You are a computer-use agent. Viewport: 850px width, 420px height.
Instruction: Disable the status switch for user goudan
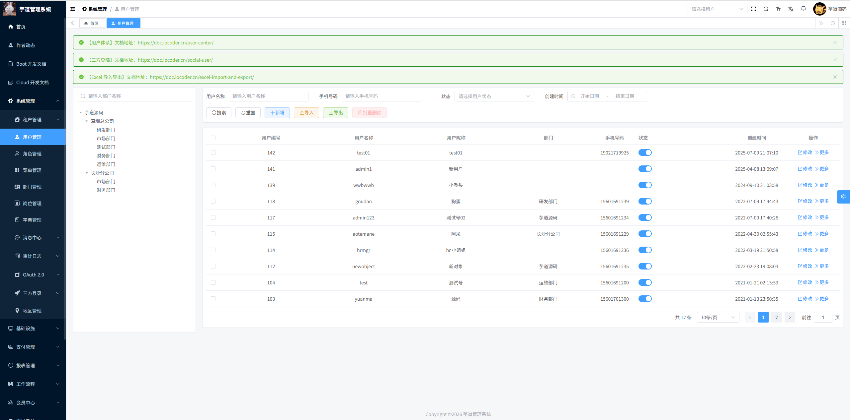click(645, 201)
